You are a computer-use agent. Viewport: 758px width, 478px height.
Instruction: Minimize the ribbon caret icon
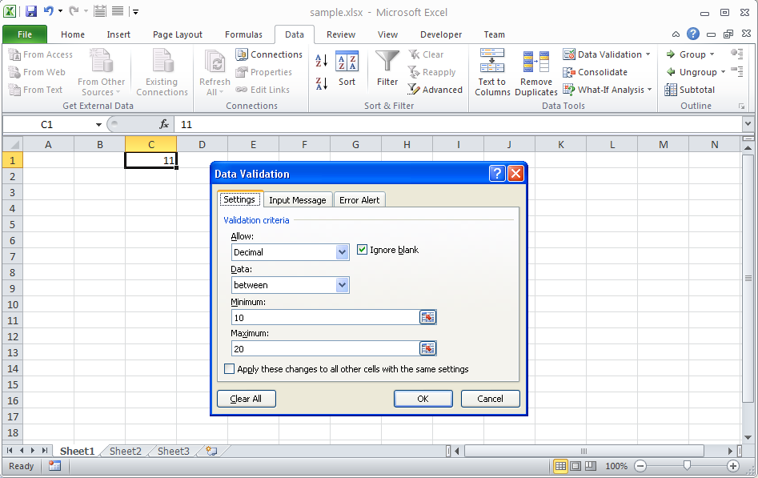click(676, 34)
